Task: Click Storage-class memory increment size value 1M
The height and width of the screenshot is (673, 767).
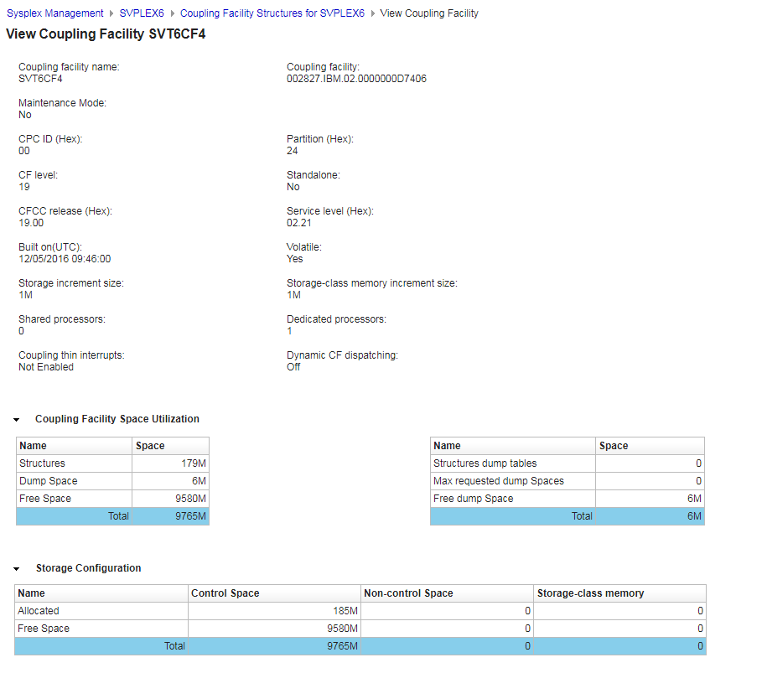Action: (x=293, y=295)
